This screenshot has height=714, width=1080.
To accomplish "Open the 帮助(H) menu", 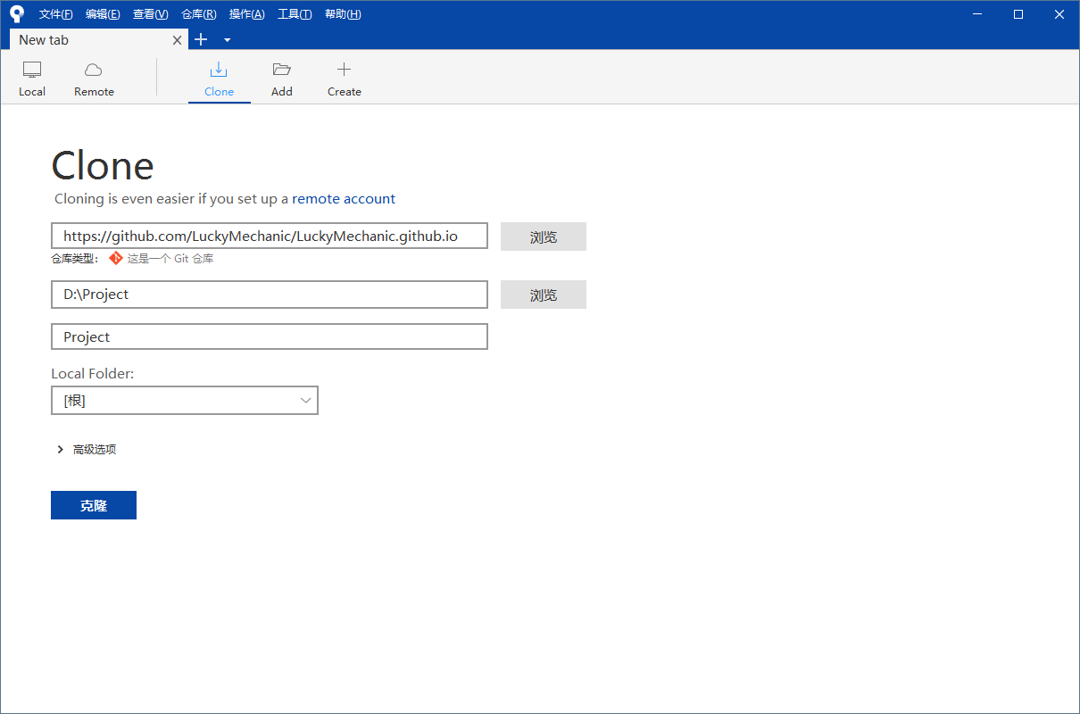I will coord(343,14).
